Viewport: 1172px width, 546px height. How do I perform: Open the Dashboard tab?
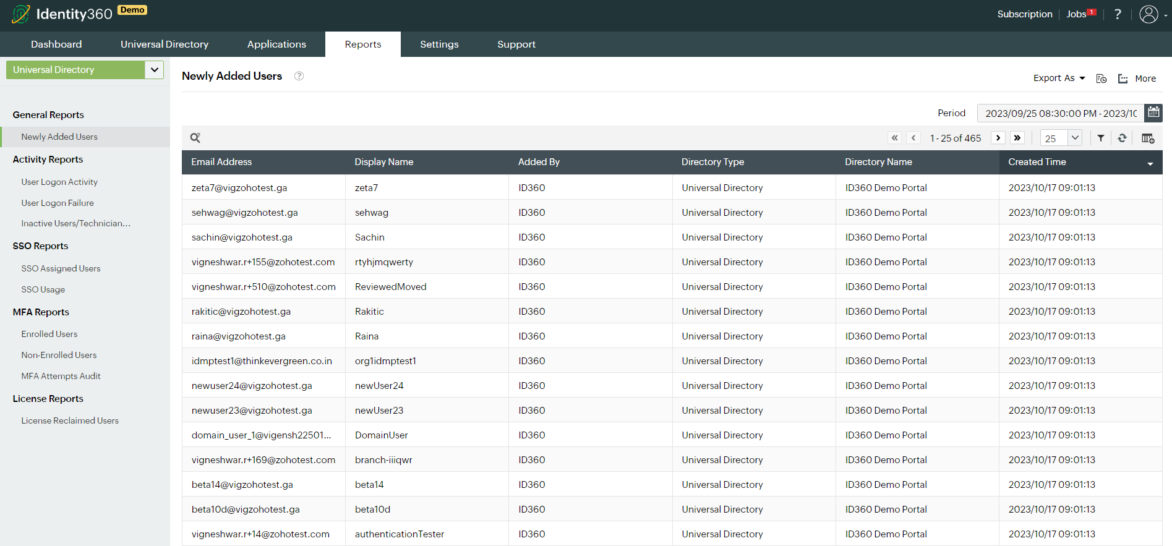point(56,45)
